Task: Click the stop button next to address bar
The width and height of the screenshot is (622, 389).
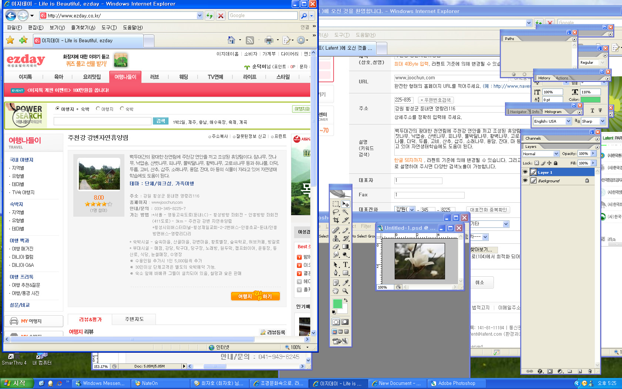Action: (221, 16)
